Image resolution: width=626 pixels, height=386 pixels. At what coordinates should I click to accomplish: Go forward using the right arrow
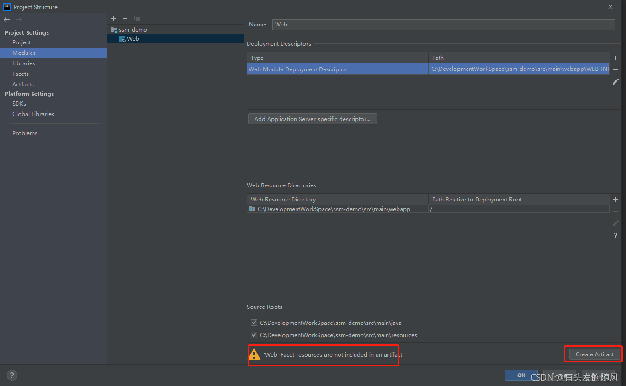[19, 20]
